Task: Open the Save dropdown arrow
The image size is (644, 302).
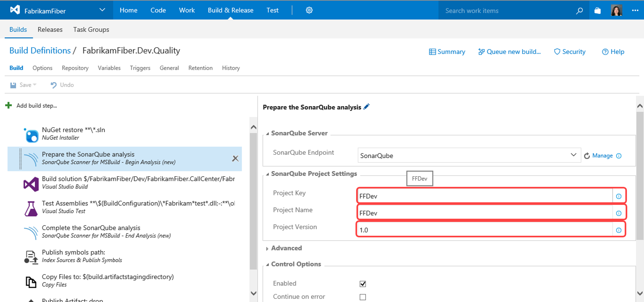Action: tap(35, 85)
